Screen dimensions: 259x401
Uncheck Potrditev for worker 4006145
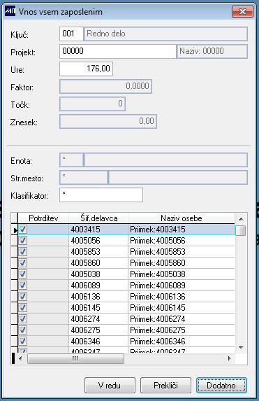[x=23, y=308]
